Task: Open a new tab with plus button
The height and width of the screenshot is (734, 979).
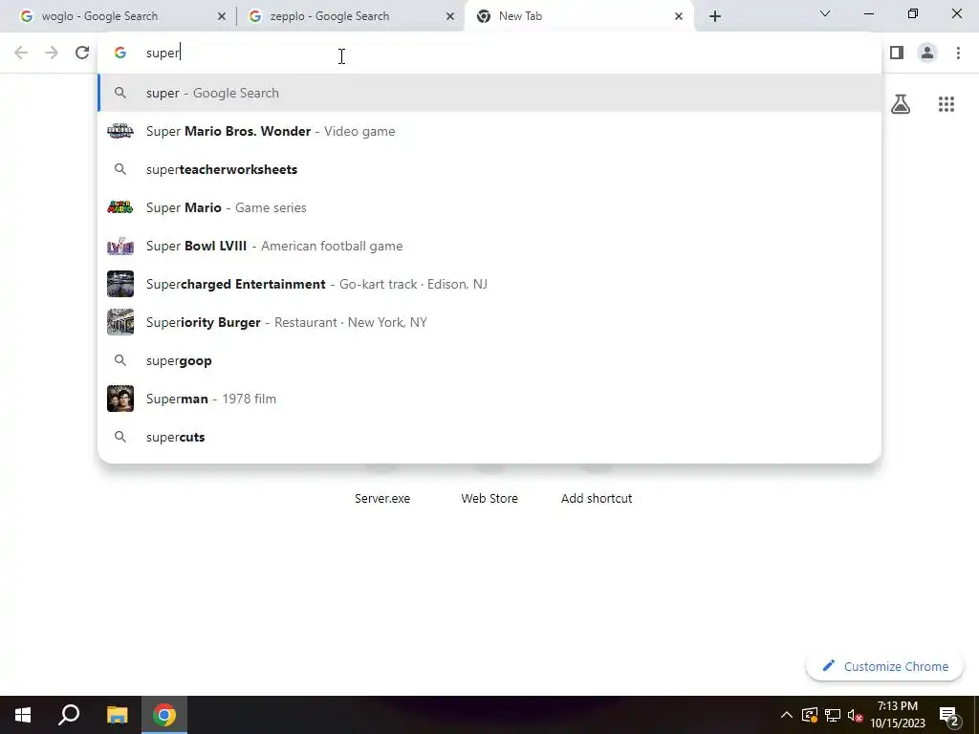Action: 715,17
